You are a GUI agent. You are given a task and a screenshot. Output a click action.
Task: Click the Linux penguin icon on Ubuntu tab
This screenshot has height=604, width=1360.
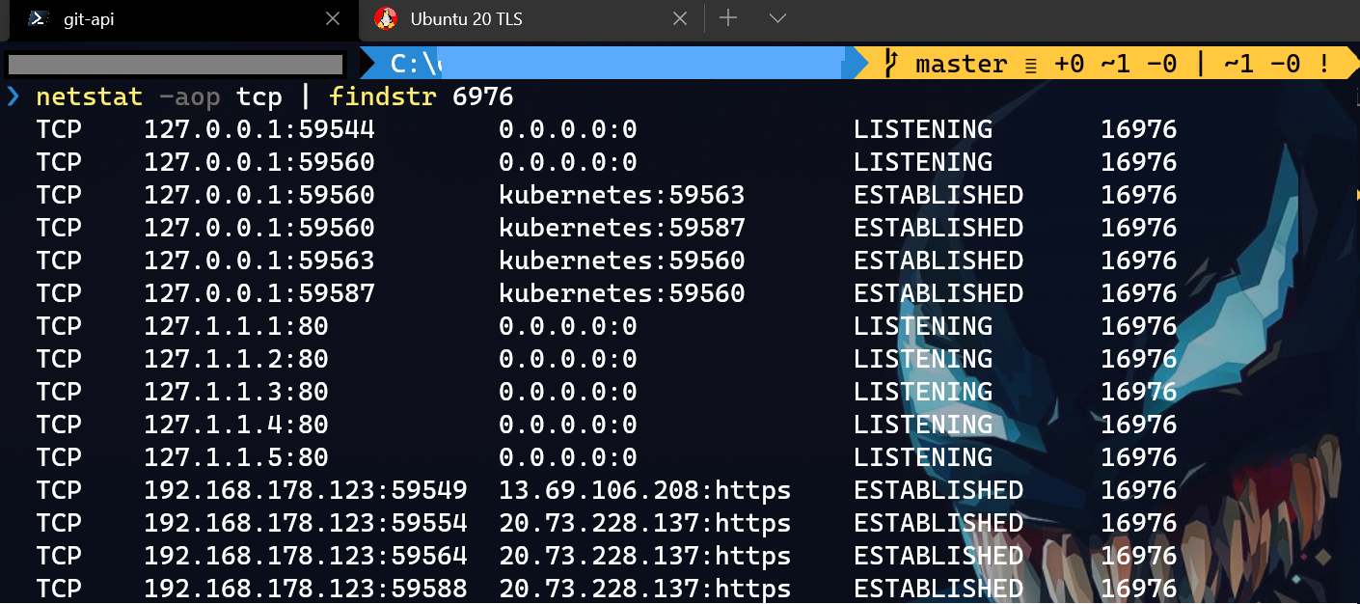point(386,18)
